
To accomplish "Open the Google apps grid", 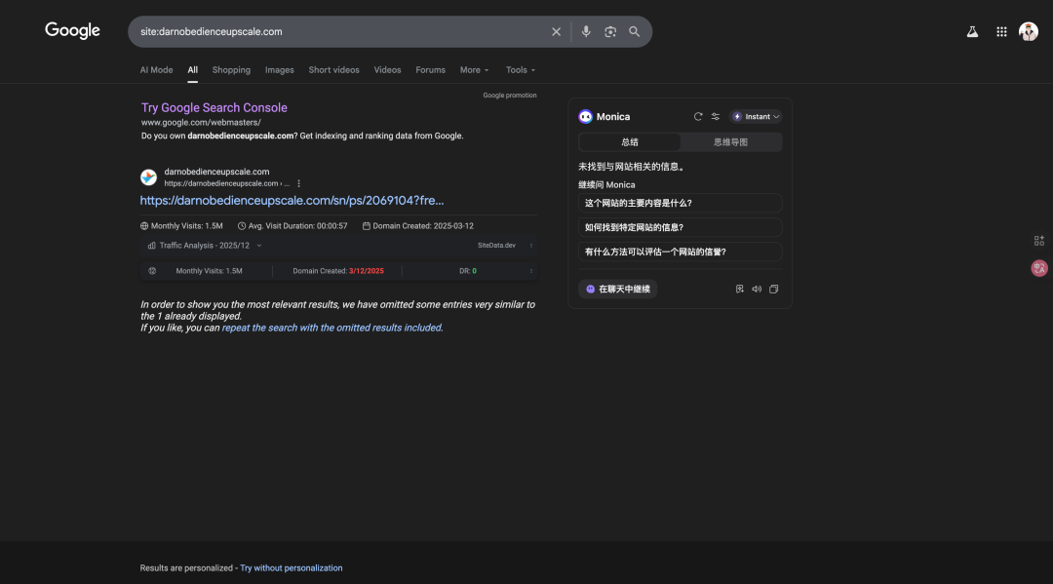I will (x=1001, y=31).
